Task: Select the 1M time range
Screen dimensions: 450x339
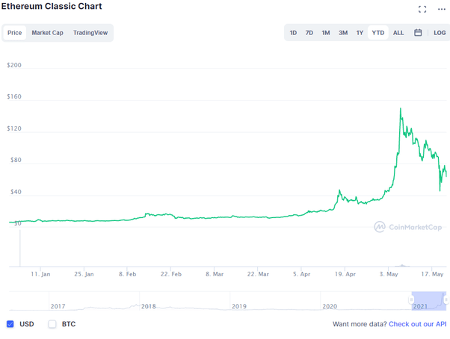Action: (x=326, y=33)
